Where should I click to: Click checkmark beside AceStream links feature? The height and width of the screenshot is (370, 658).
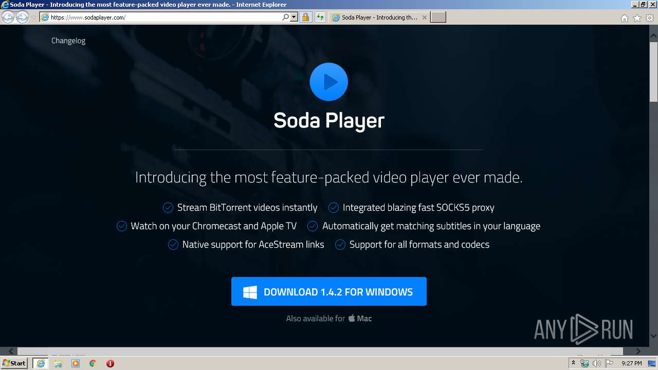(x=173, y=245)
